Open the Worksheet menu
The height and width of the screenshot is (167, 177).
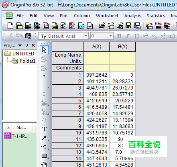107,16
